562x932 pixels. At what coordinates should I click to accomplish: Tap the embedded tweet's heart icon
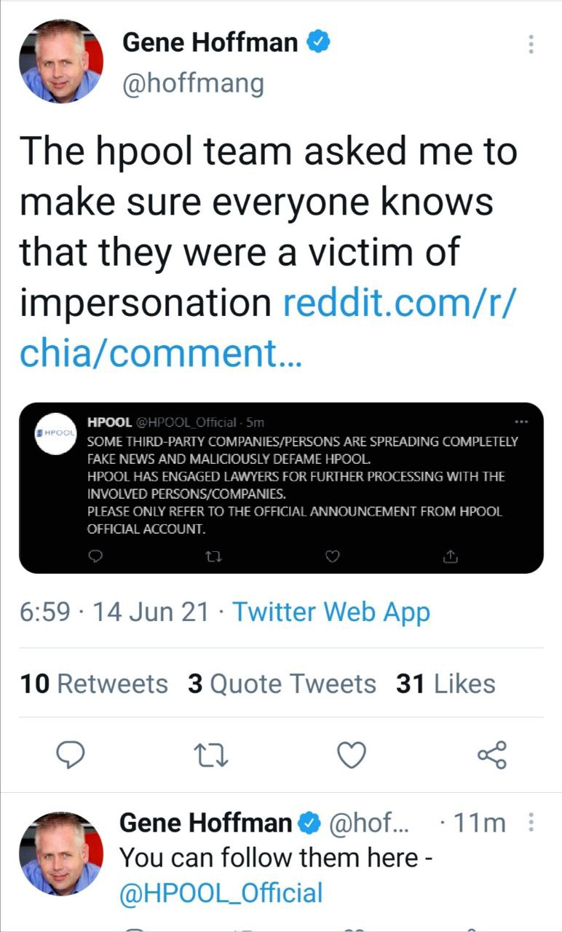coord(332,556)
